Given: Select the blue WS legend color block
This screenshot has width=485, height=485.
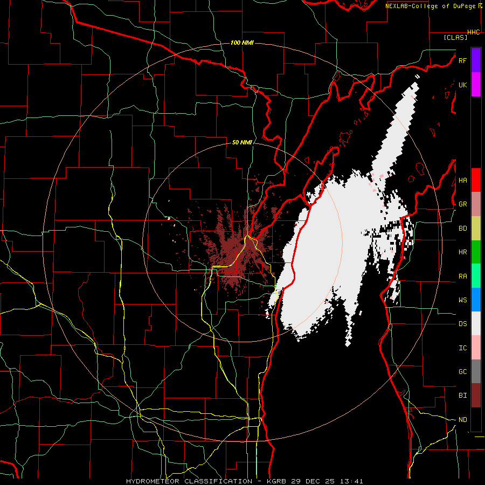Looking at the screenshot, I should tap(476, 300).
